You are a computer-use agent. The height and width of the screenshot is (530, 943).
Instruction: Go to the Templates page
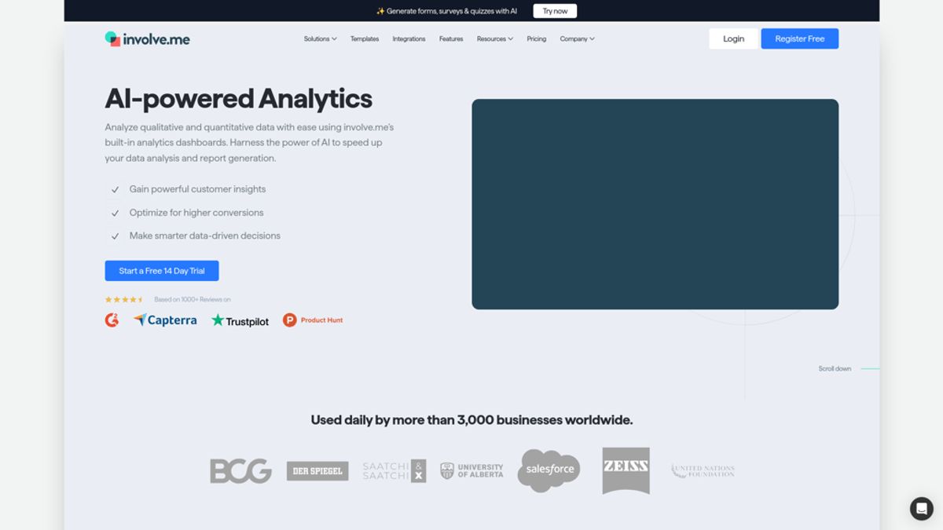click(x=365, y=38)
